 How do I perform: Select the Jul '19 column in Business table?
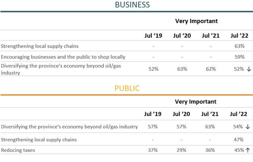pos(153,36)
